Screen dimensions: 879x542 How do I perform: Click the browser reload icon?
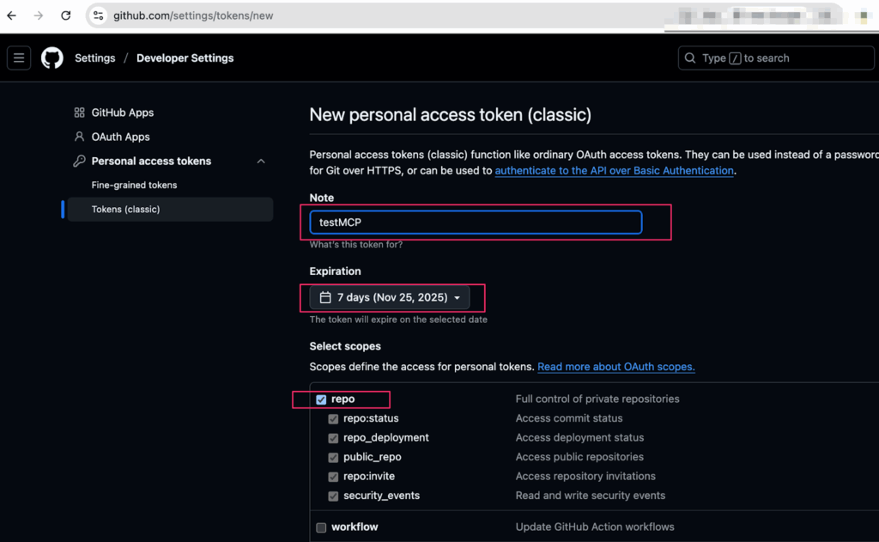tap(65, 15)
